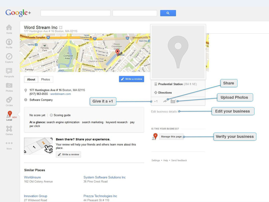Click the gray Write a review button

(68, 154)
